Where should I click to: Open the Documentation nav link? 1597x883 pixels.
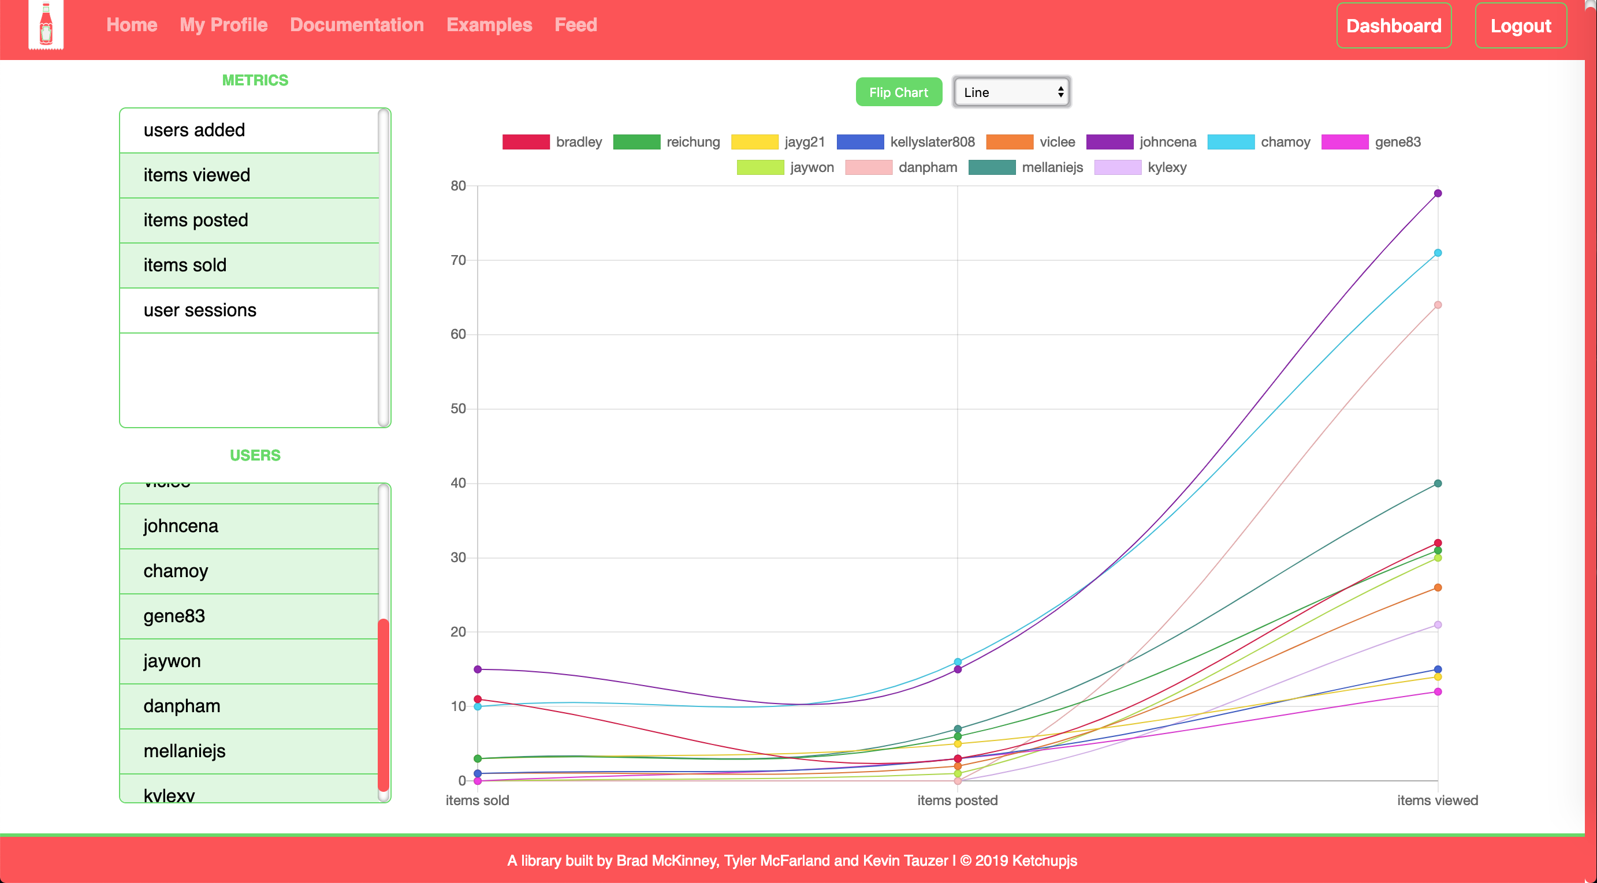356,25
